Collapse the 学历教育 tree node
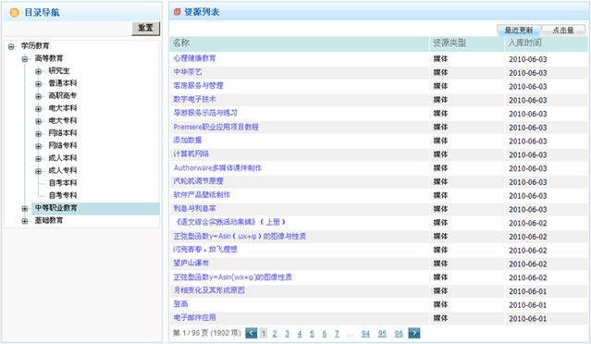This screenshot has width=591, height=344. 11,46
